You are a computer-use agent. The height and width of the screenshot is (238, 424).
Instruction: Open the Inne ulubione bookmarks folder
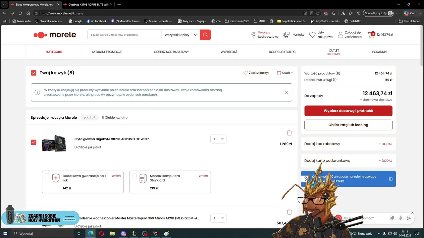(410, 21)
